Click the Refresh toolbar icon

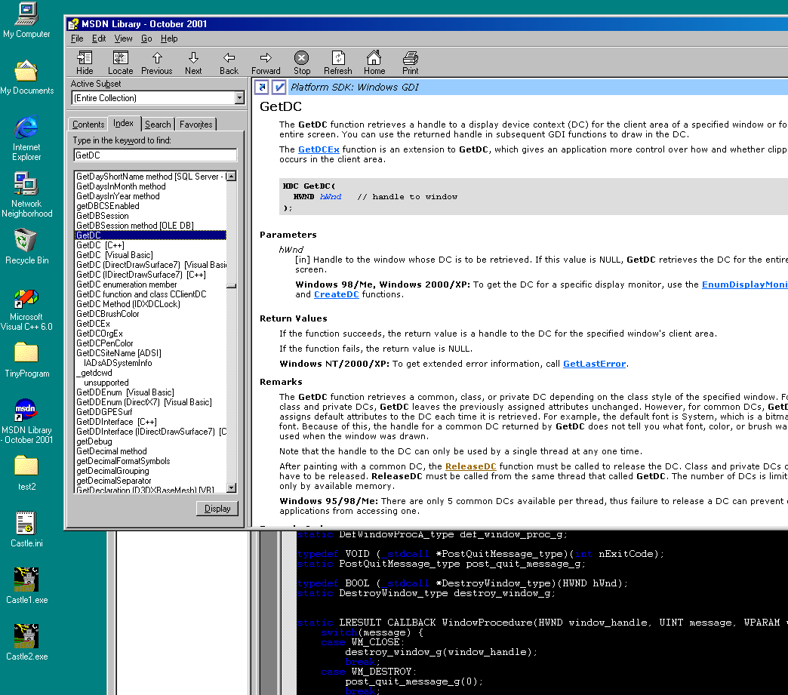coord(337,63)
